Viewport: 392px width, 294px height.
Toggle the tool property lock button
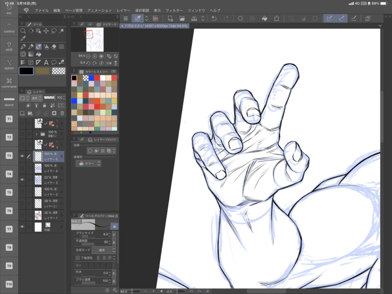[x=114, y=226]
